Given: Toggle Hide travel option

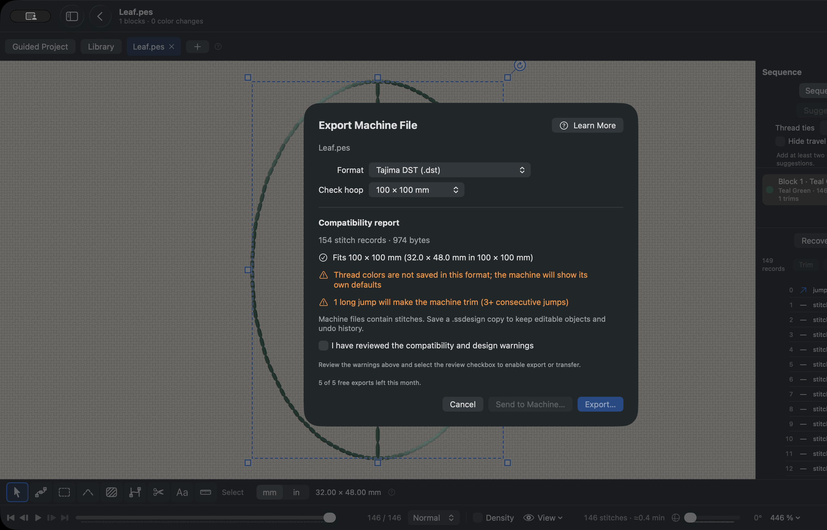Looking at the screenshot, I should click(780, 141).
